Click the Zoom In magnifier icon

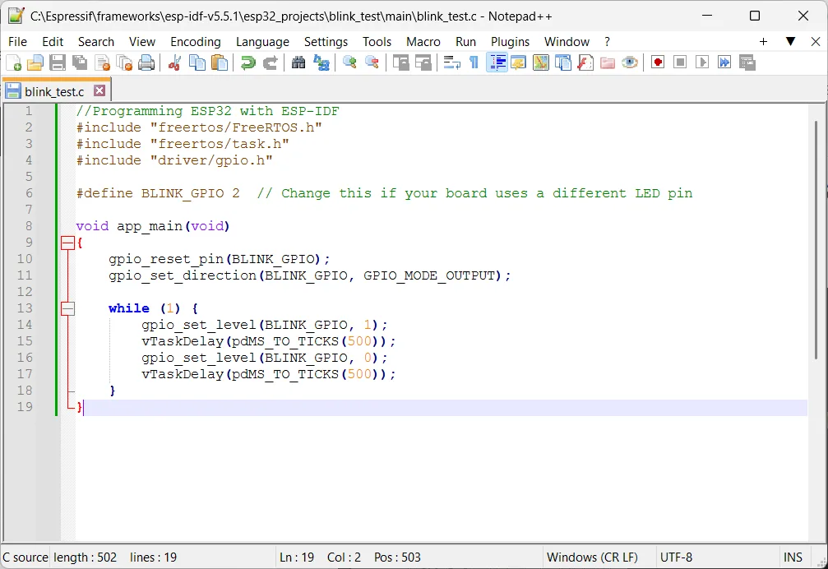[349, 62]
